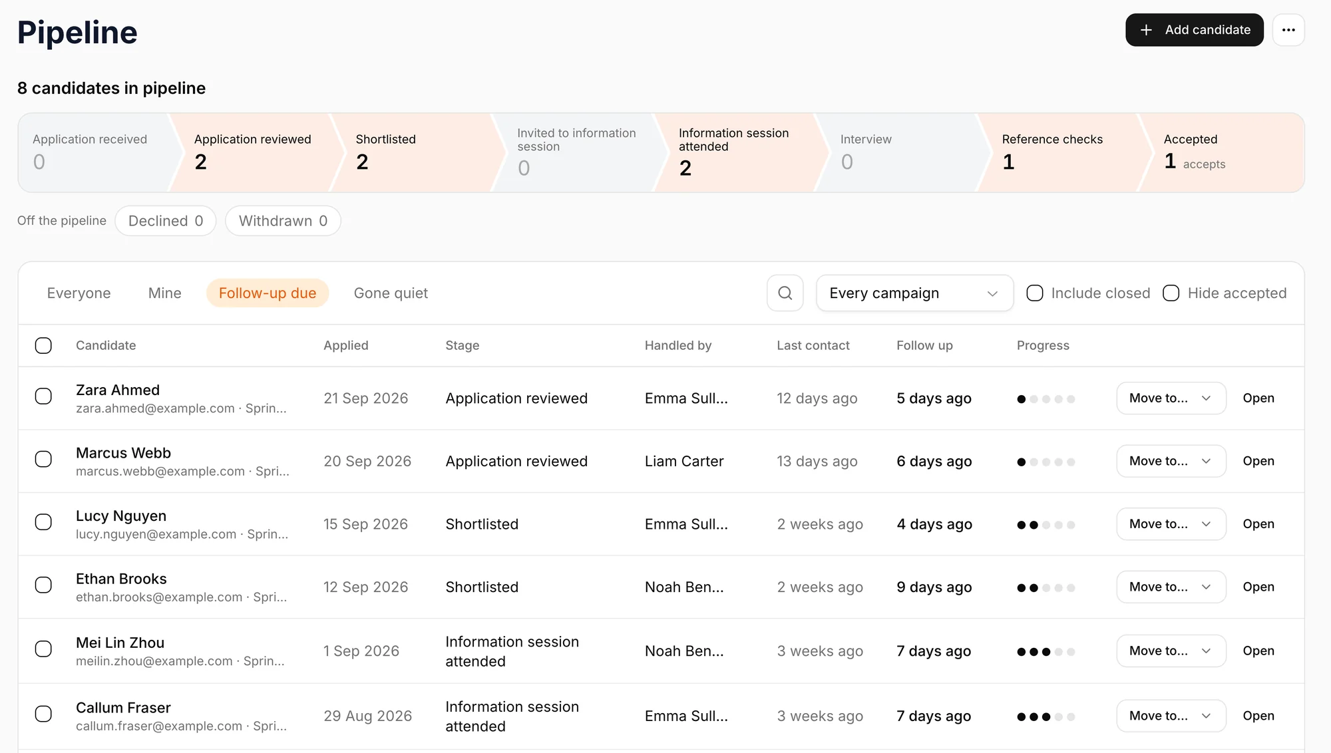Tick the select-all candidates checkbox
Screen dimensions: 1331x753
pos(43,345)
